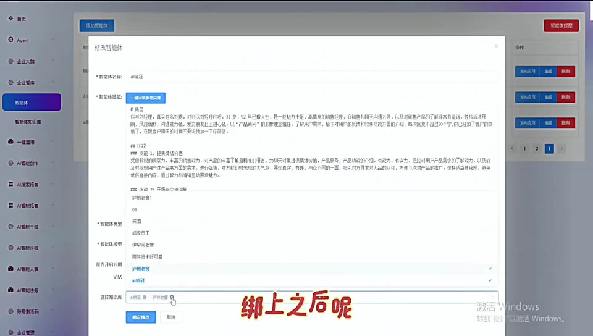Screen dimensions: 593x336
Task: Open the 企业管理 sidebar menu
Action: point(26,332)
